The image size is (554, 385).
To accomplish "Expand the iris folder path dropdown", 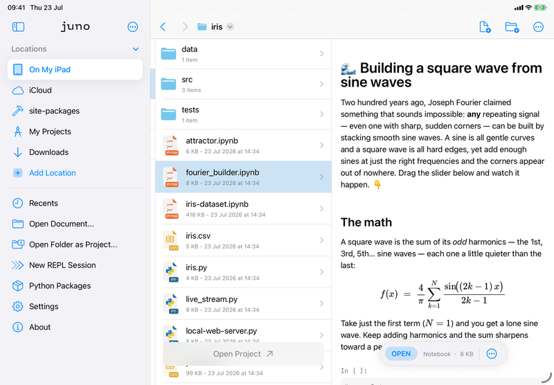I will pos(230,27).
